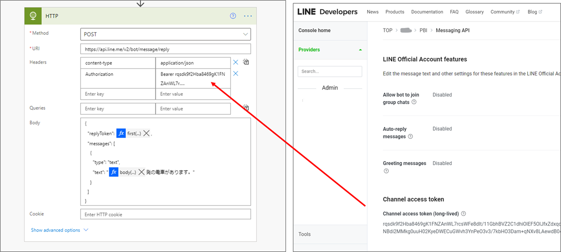Image resolution: width=561 pixels, height=252 pixels.
Task: Click the long-lived channel access token text
Action: click(472, 227)
